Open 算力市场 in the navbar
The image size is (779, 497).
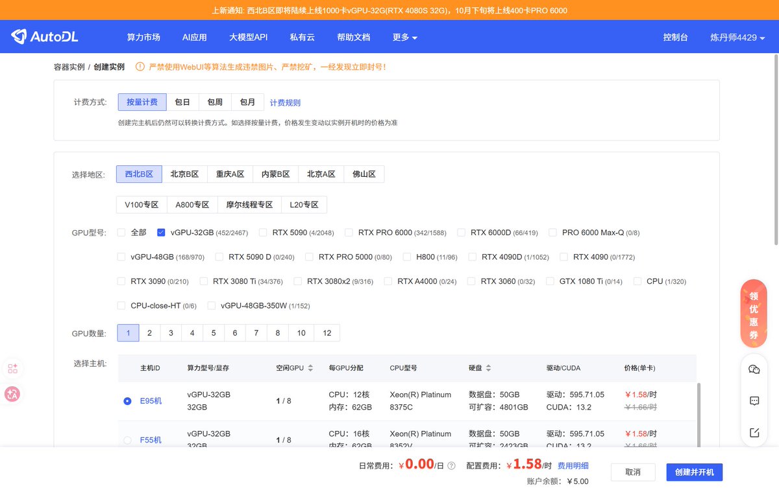143,38
